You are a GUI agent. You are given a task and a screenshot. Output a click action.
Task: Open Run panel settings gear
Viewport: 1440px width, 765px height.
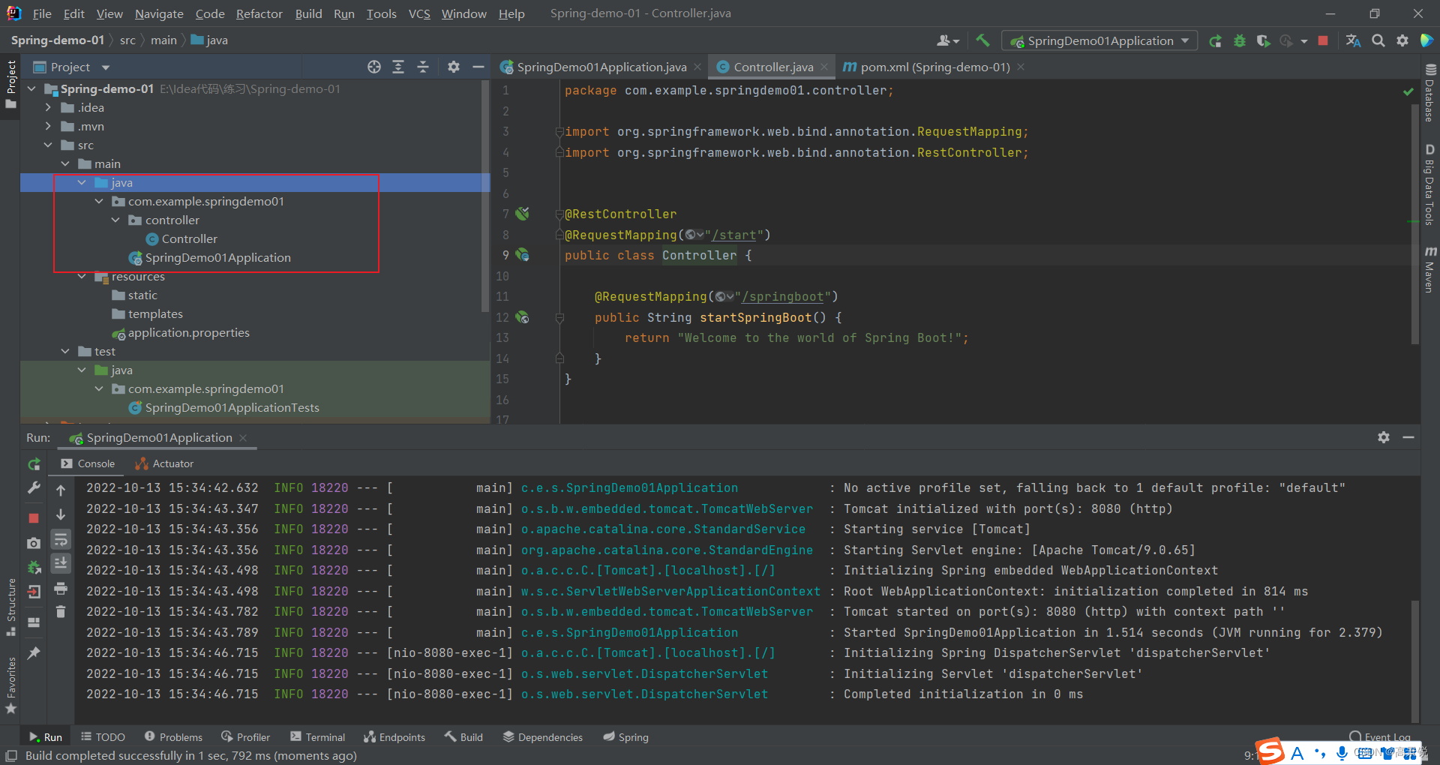pyautogui.click(x=1384, y=437)
